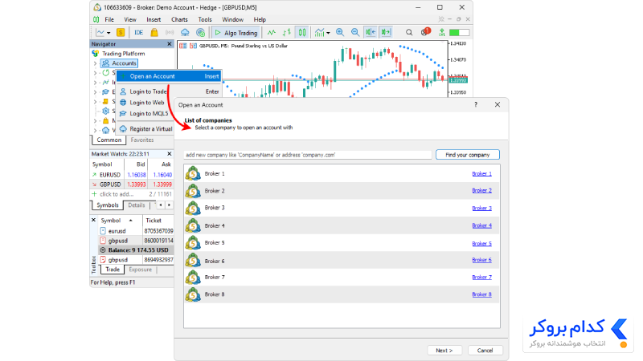Choose Open an Account menu entry
Image resolution: width=643 pixels, height=361 pixels.
tap(169, 76)
